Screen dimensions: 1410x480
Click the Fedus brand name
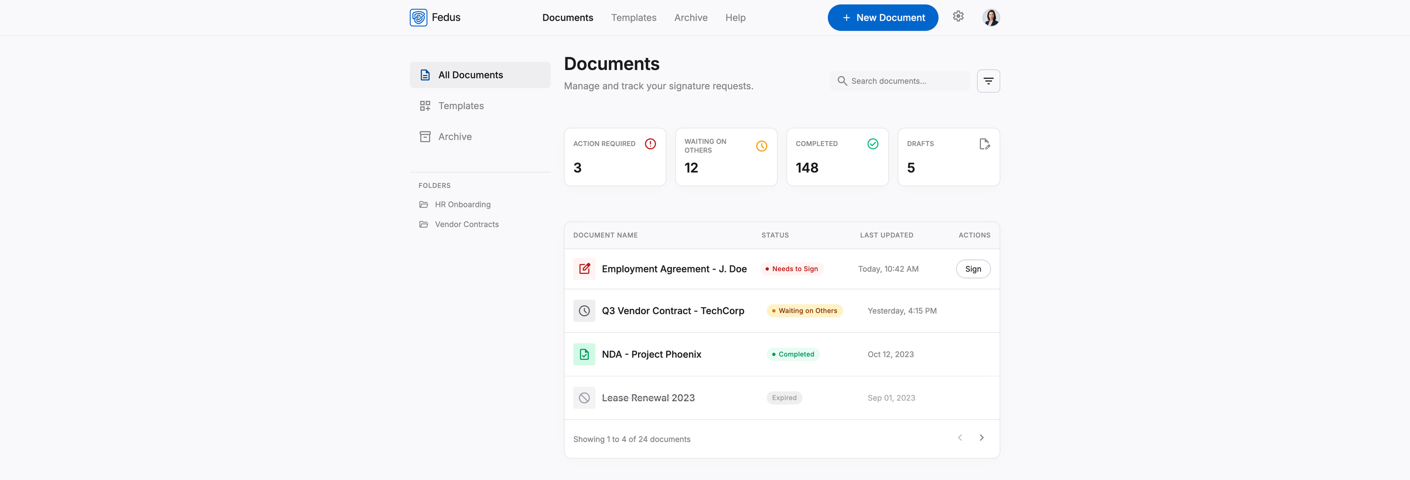point(446,18)
